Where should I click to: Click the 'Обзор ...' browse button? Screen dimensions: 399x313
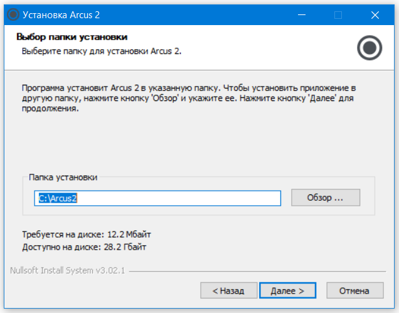pyautogui.click(x=326, y=198)
